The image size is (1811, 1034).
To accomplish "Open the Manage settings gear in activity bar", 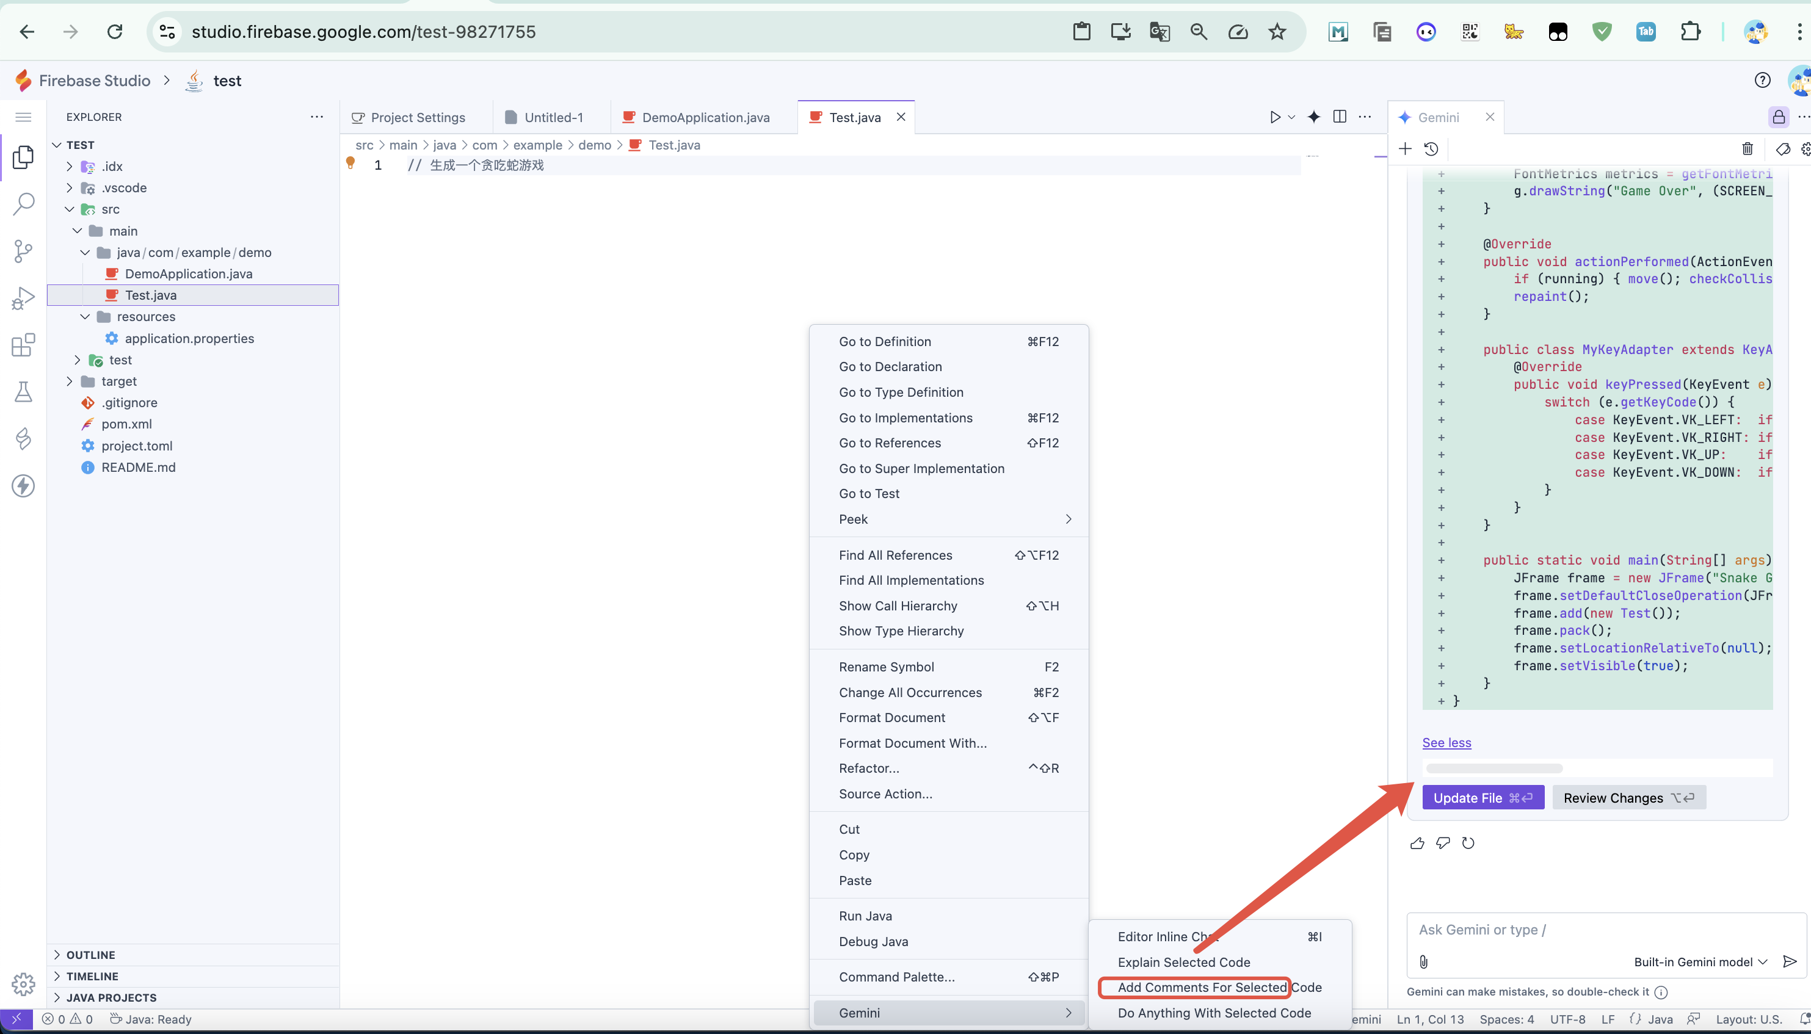I will [23, 983].
